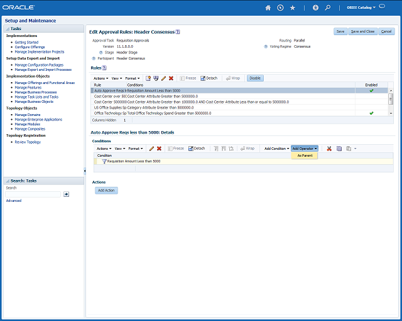Screen dimensions: 402x321
Task: Open Format menu in Conditions toolbar
Action: (136, 149)
